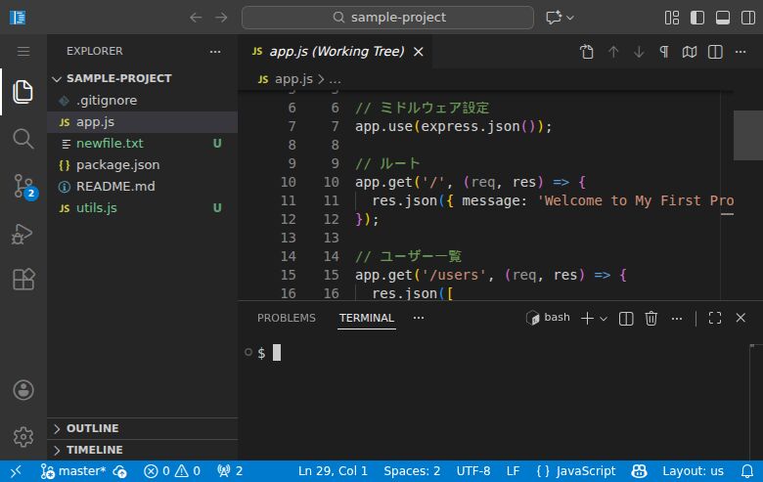Expand the TIMELINE section
This screenshot has width=763, height=482.
tap(94, 450)
